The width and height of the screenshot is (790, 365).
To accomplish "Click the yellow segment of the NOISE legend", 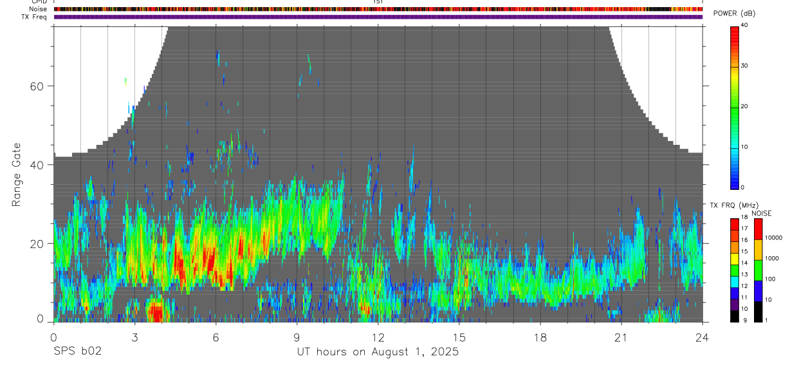I will click(x=758, y=250).
